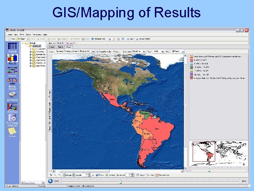The image size is (254, 191).
Task: Open the Summaries view in sidebar
Action: (x=12, y=96)
